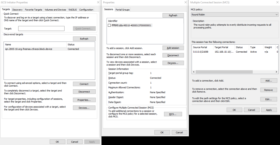The height and width of the screenshot is (145, 280).
Task: Click the Target Portal column header
Action: pos(224,47)
